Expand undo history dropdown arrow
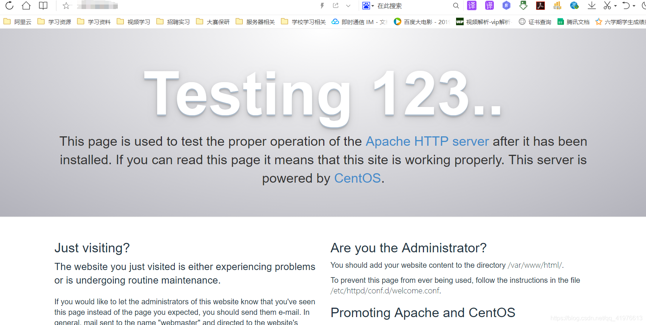Screen dimensions: 646x325 click(x=634, y=6)
